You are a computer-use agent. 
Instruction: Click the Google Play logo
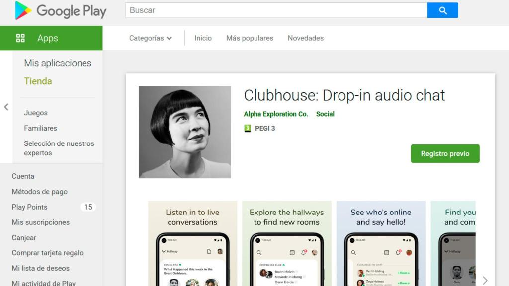(x=60, y=11)
